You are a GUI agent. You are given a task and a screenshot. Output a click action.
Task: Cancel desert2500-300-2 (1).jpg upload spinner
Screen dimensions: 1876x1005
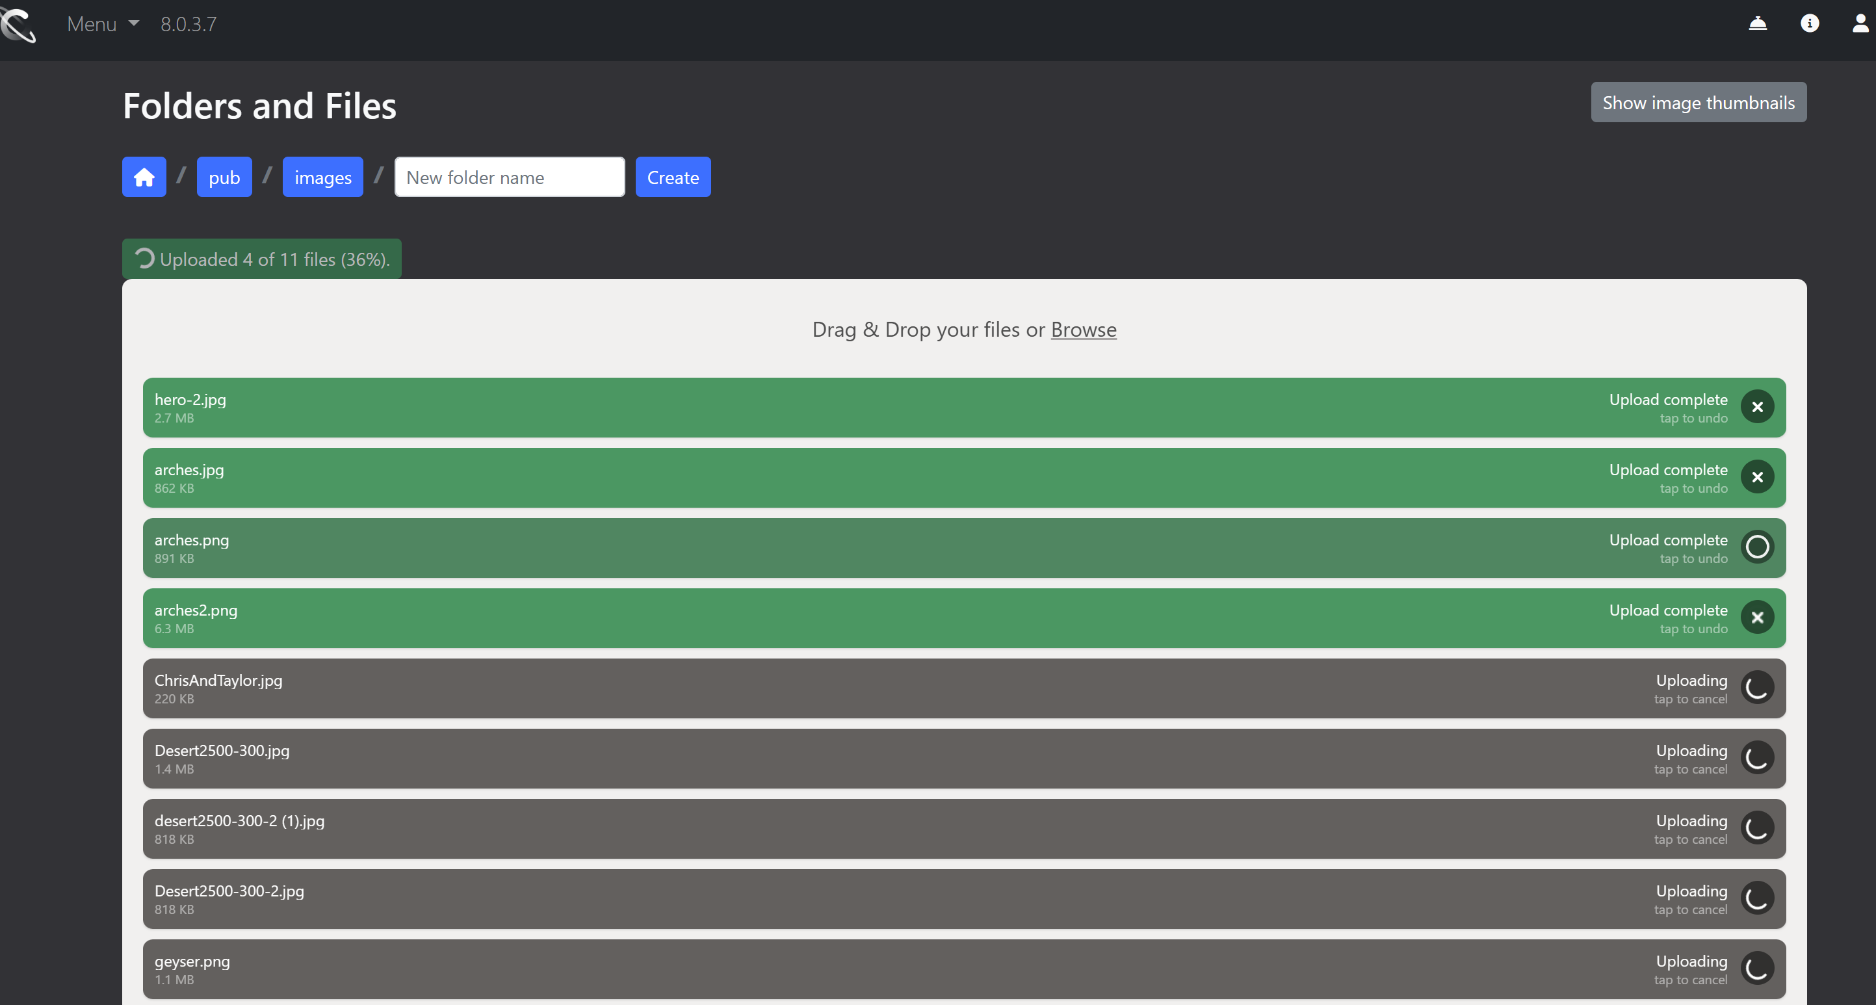[1756, 828]
